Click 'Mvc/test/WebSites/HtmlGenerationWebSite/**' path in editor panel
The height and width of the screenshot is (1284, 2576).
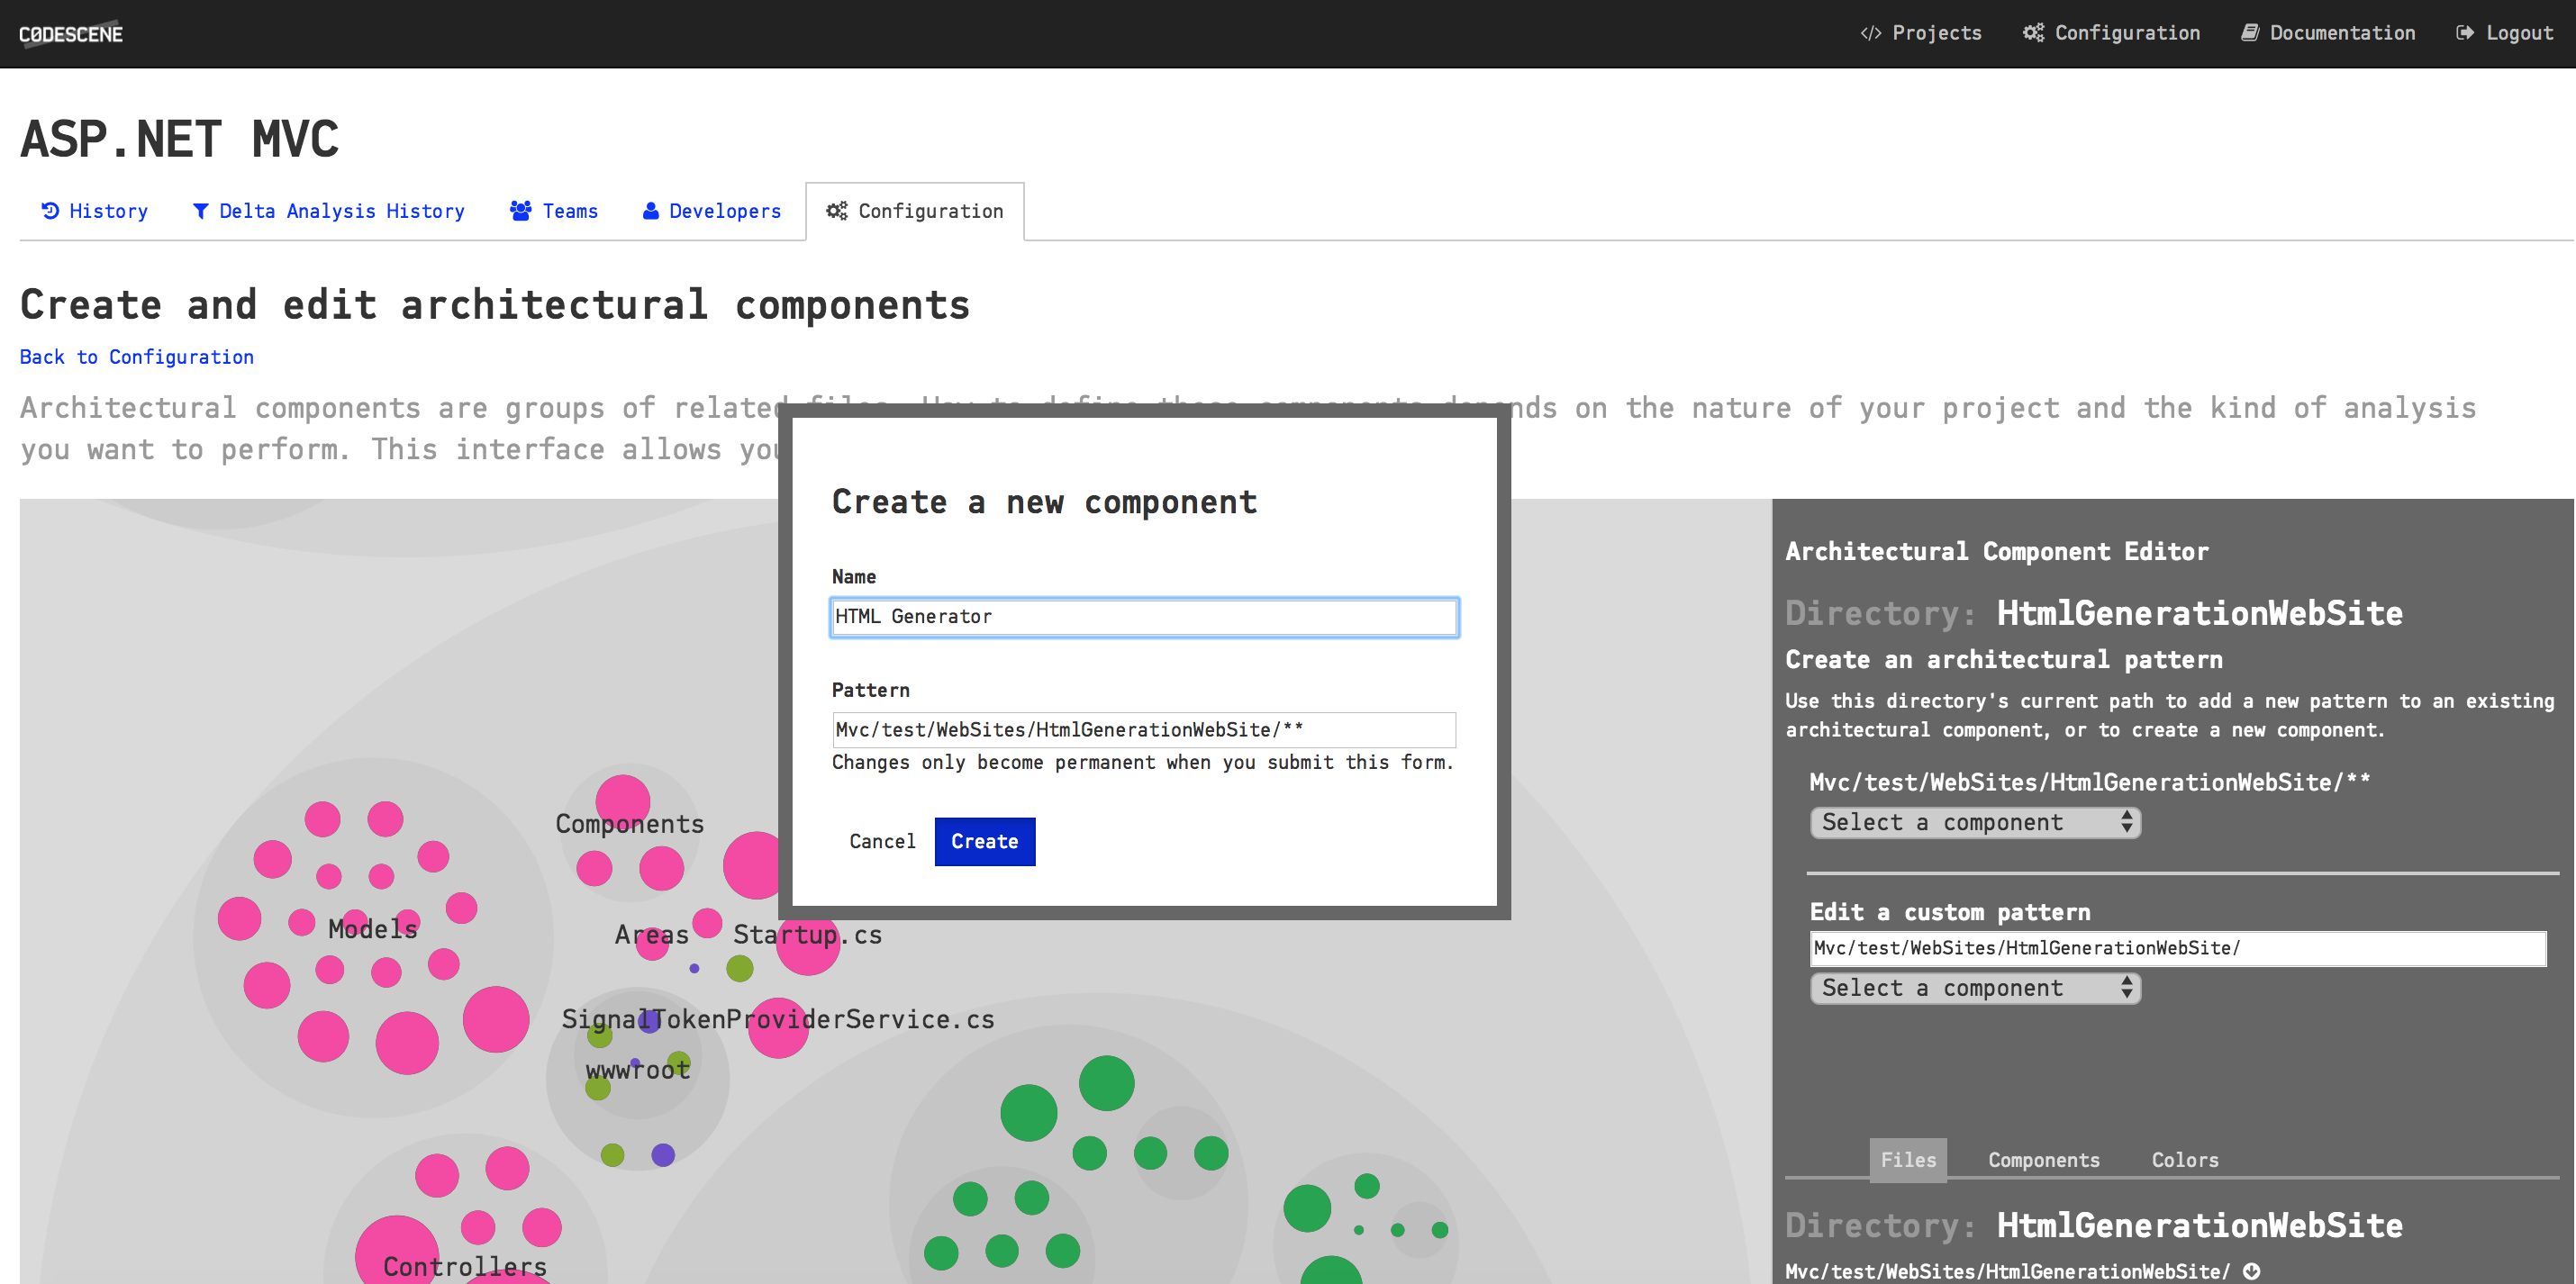tap(2090, 783)
